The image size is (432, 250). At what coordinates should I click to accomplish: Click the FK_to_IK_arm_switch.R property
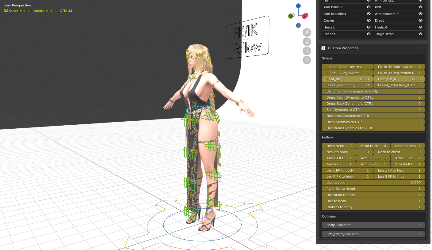(399, 67)
